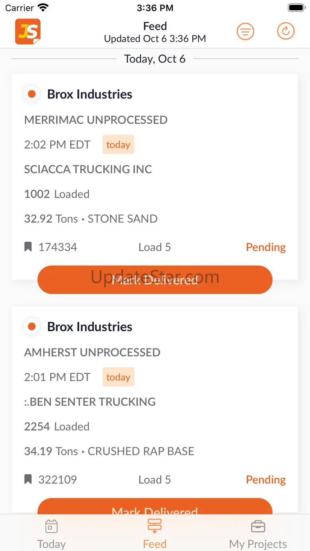Tap bookmark icon beside ticket 322109
310x551 pixels.
(28, 479)
